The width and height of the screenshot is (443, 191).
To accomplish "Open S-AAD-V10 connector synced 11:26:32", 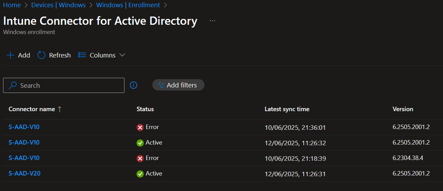I will pyautogui.click(x=24, y=143).
